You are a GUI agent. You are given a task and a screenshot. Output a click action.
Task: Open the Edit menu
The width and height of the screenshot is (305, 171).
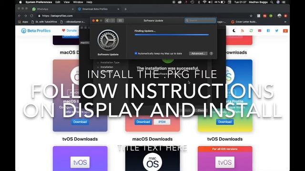point(58,2)
